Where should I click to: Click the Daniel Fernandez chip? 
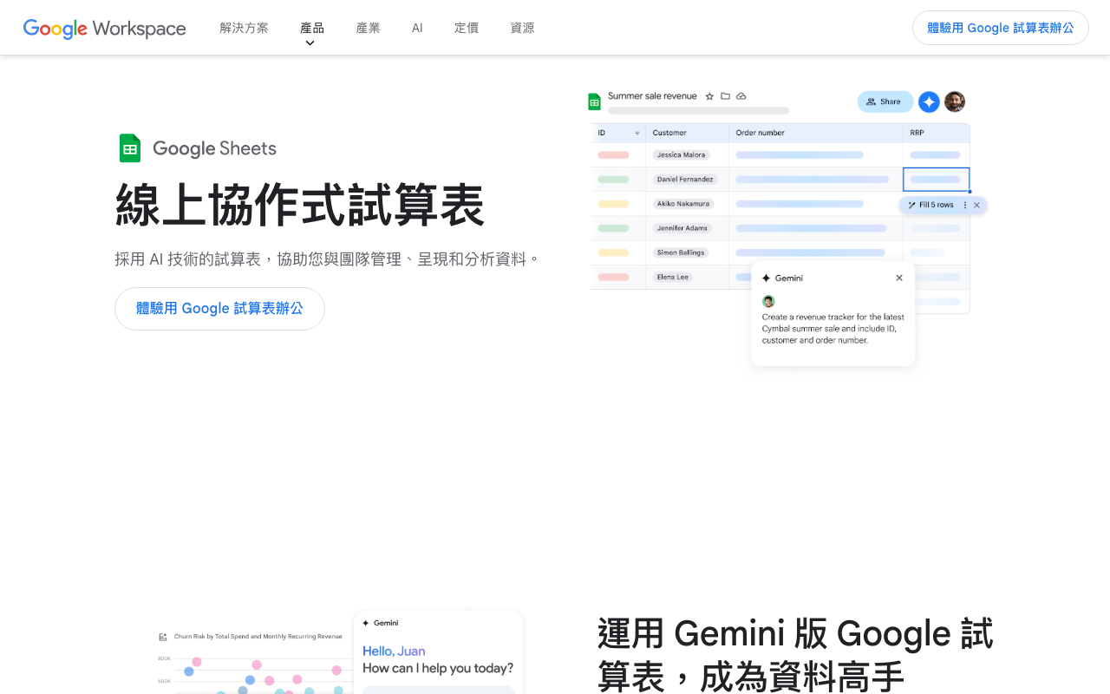685,180
